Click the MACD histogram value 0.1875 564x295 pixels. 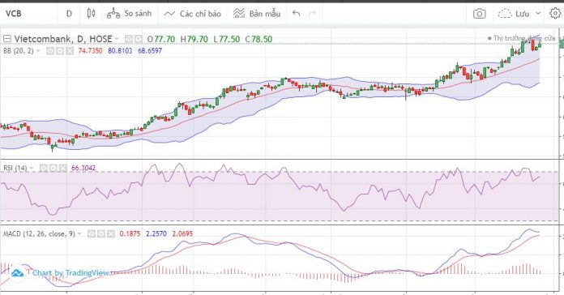tap(130, 234)
